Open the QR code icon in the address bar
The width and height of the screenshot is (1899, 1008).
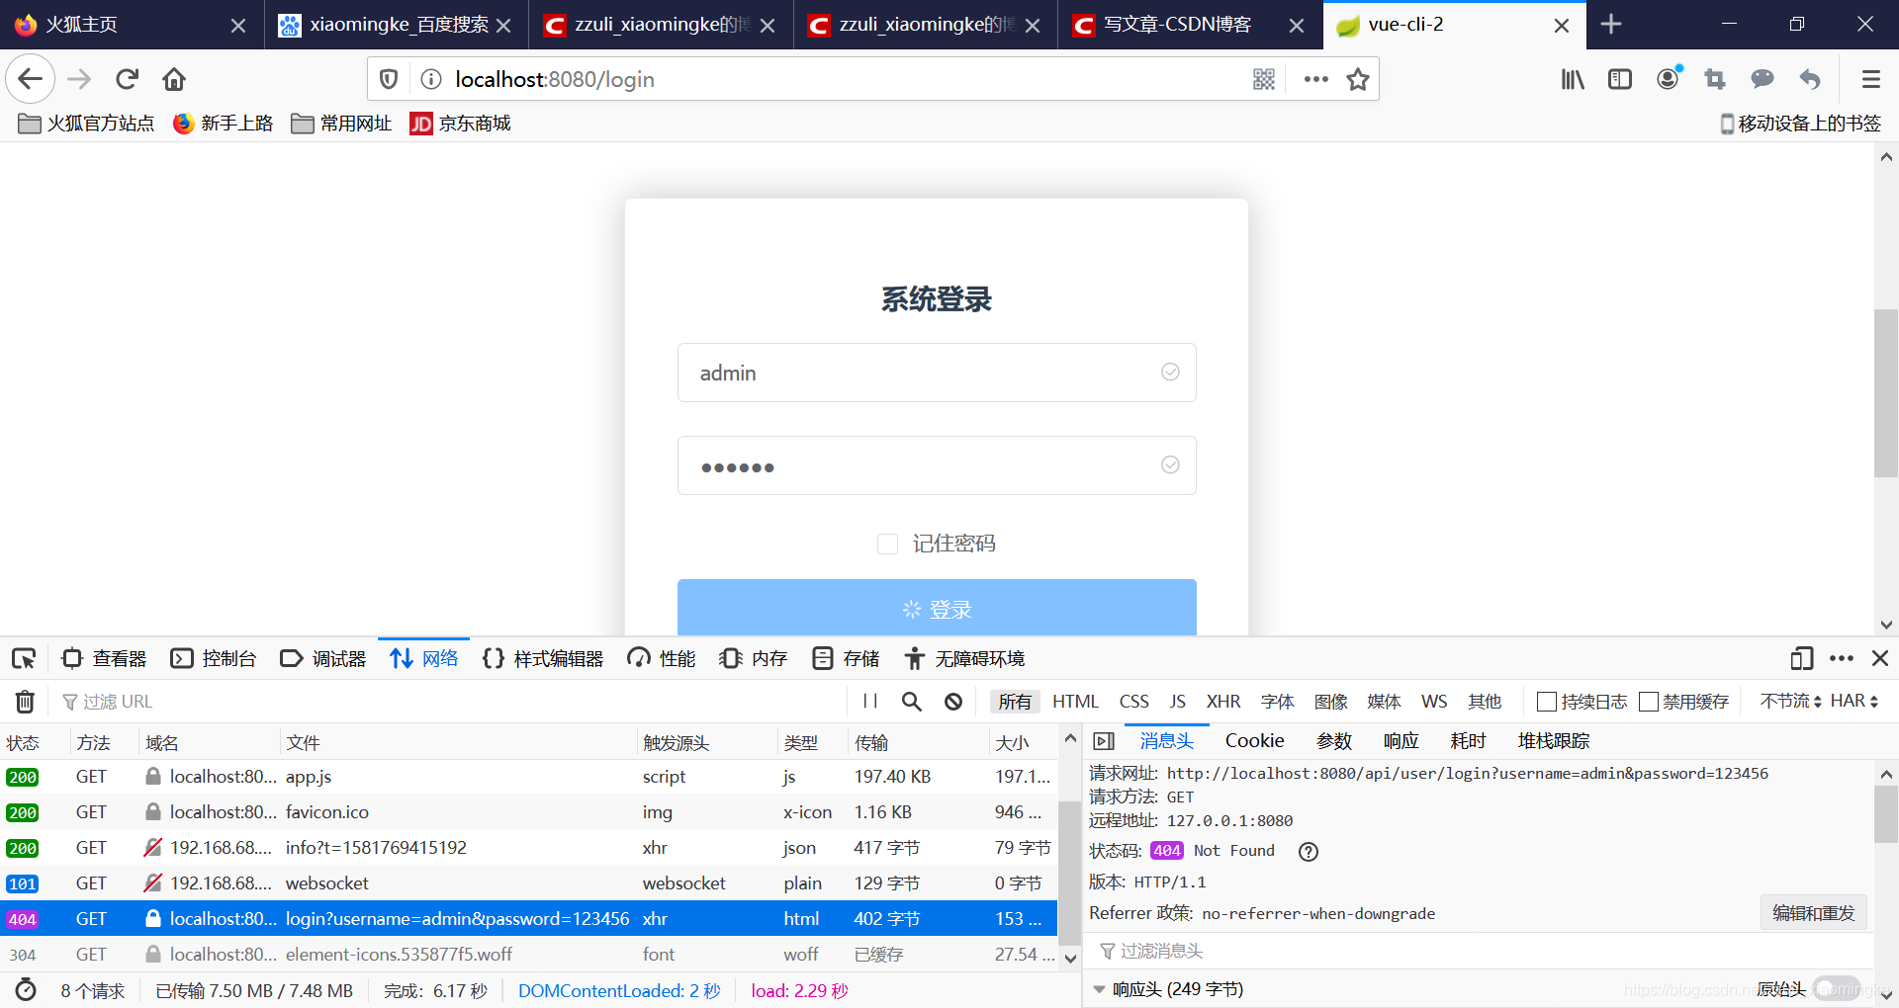pos(1264,79)
